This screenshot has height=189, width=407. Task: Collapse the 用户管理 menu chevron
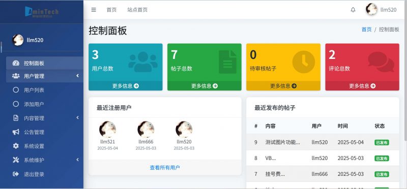pyautogui.click(x=77, y=76)
